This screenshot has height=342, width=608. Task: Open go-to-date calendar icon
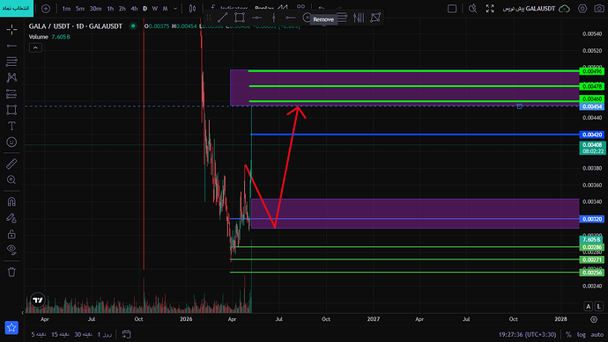(126, 334)
